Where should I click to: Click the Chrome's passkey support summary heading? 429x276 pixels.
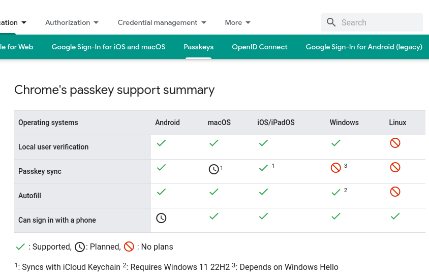(x=114, y=90)
